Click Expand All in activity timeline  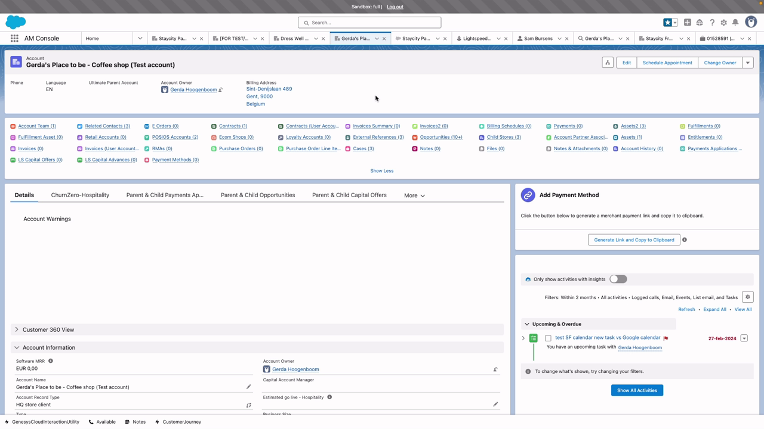[x=714, y=309]
